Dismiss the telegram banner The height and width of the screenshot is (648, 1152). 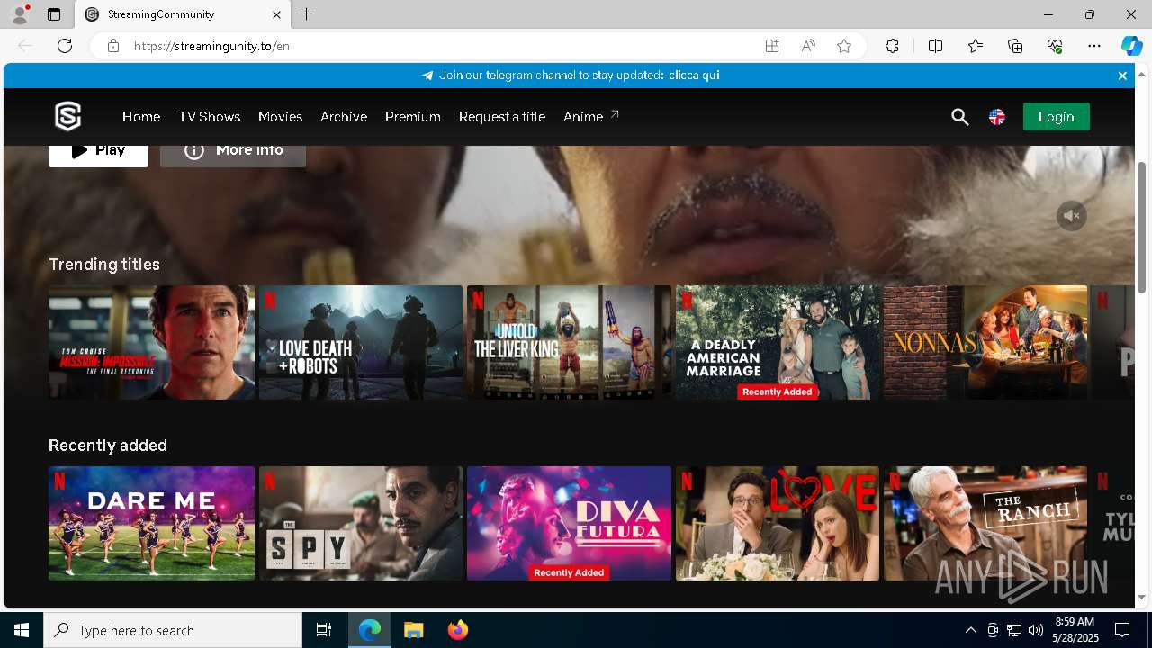point(1122,76)
